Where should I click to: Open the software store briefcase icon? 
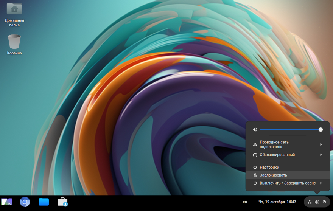pos(63,202)
